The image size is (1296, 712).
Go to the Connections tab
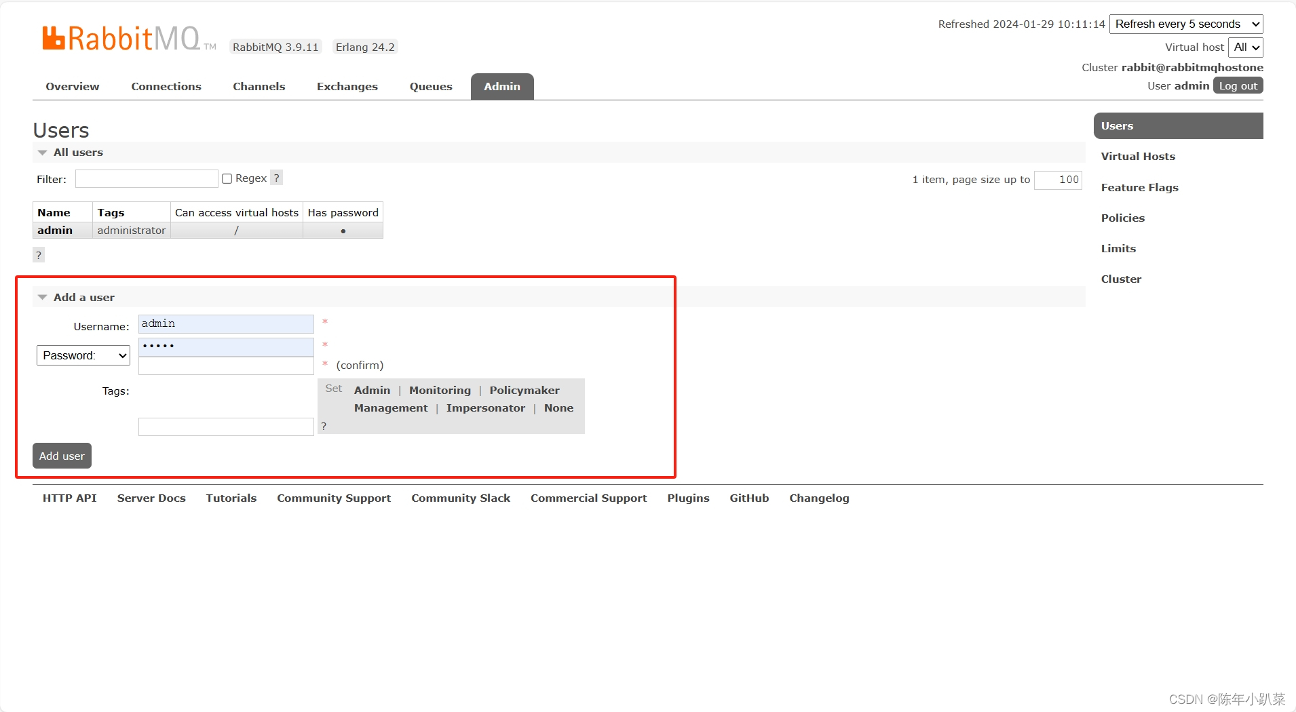(166, 87)
